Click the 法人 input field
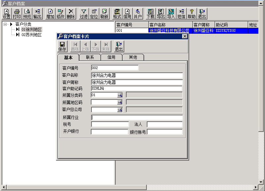Image resolution: width=265 pixels, height=191 pixels. (x=165, y=124)
